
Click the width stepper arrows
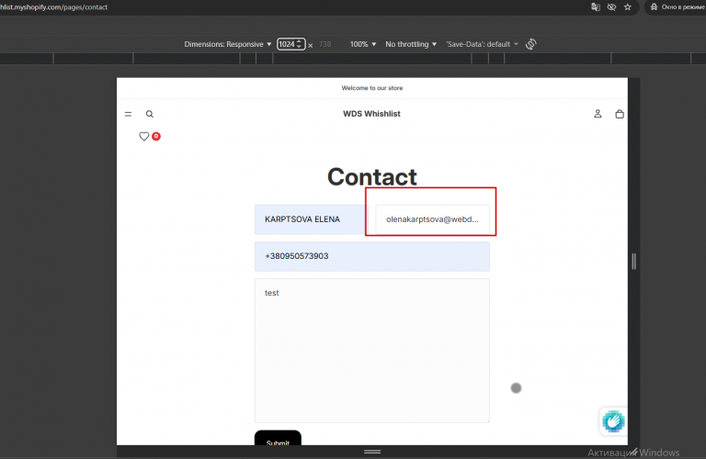(x=300, y=44)
